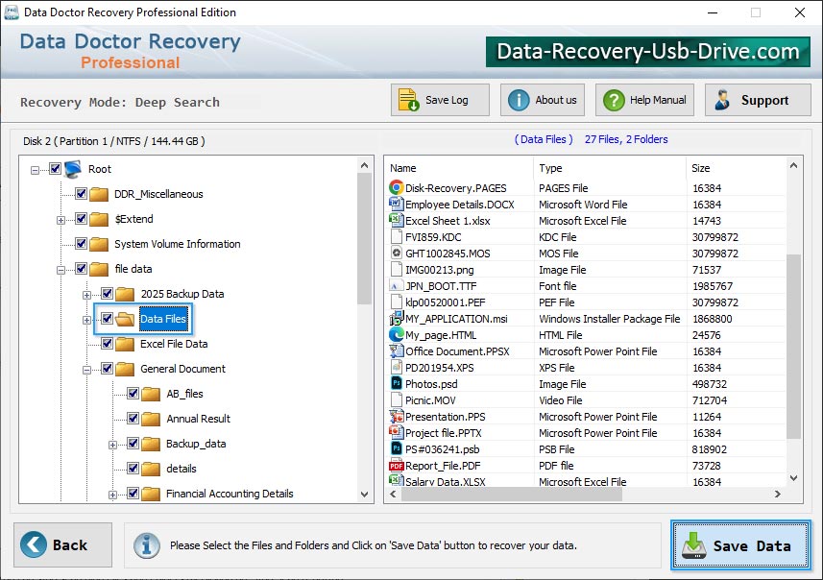Click the Data Files open folder icon

click(125, 319)
